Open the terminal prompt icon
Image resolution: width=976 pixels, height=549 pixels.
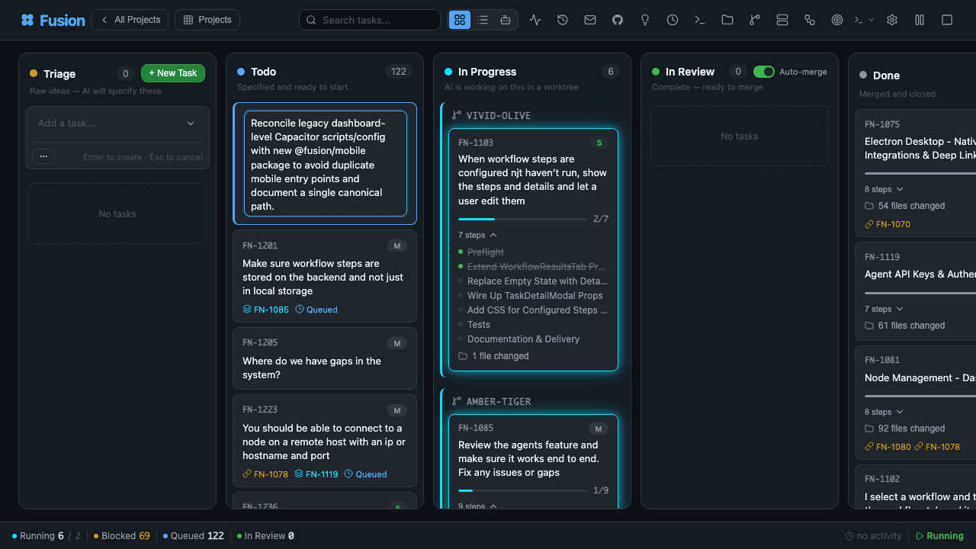tap(700, 20)
